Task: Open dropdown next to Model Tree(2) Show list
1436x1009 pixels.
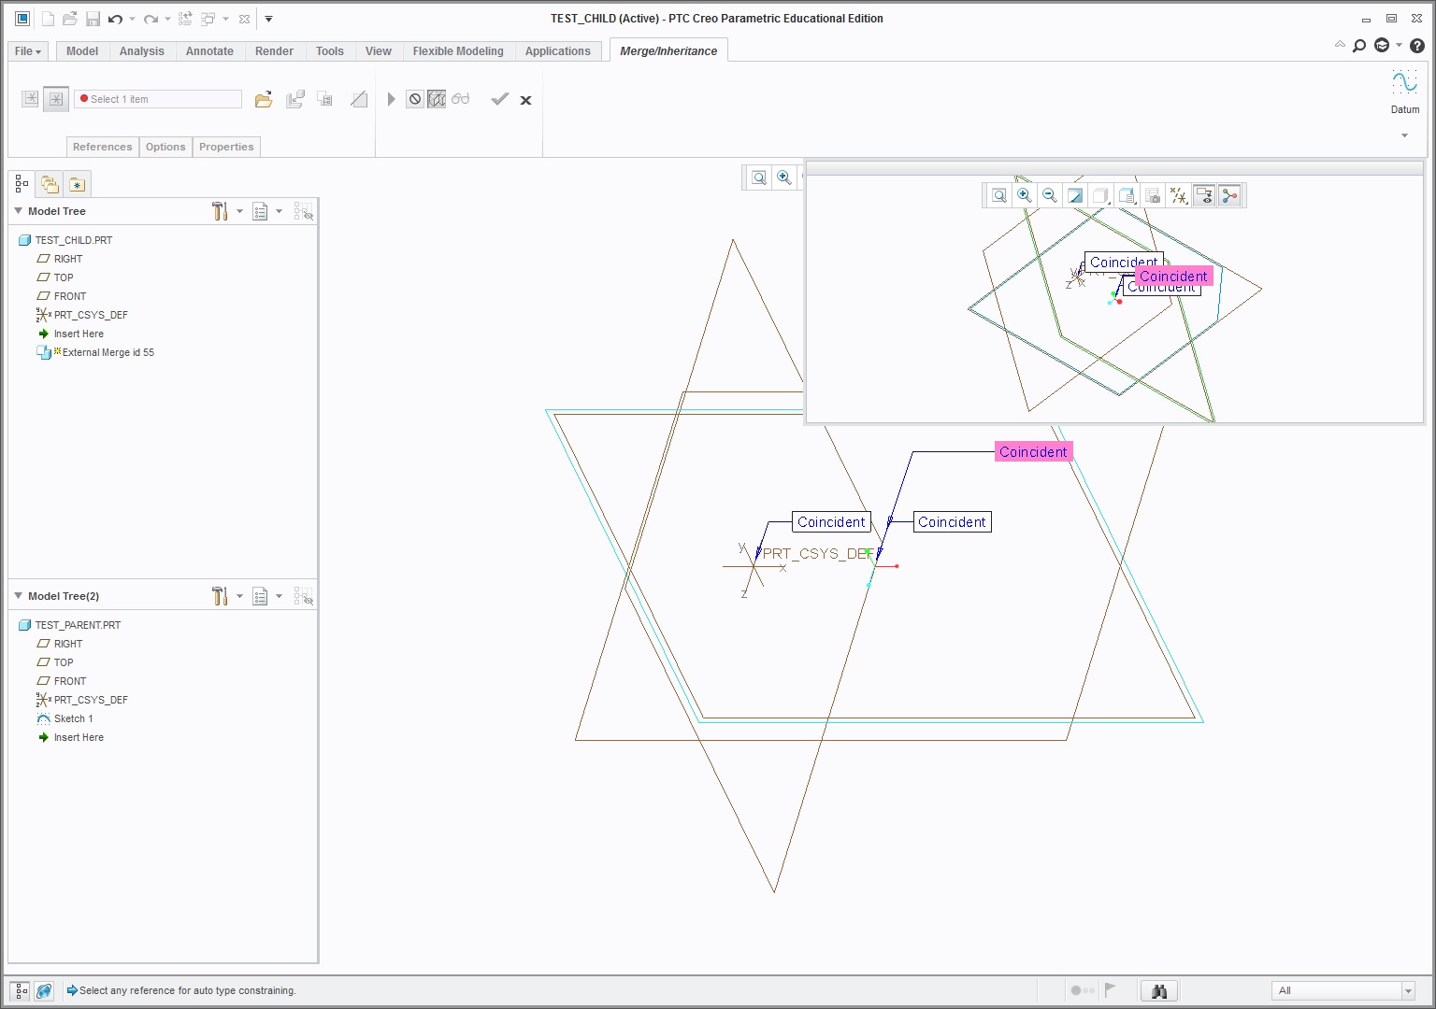Action: click(279, 596)
